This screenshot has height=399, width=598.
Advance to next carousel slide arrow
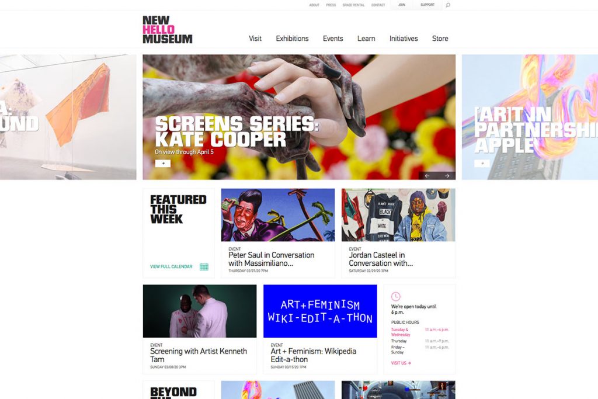tap(447, 176)
